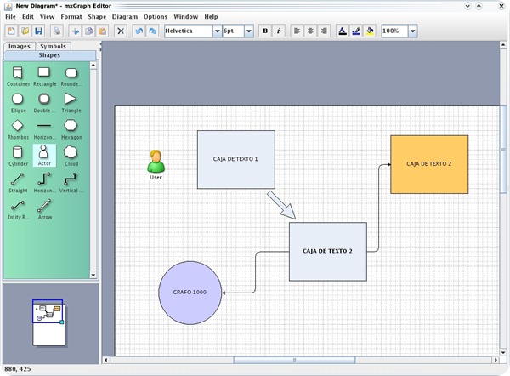
Task: Switch to the Symbols tab
Action: click(53, 46)
